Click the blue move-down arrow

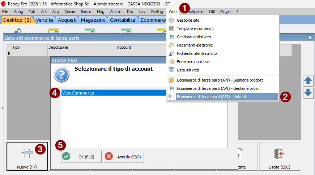pos(308,93)
